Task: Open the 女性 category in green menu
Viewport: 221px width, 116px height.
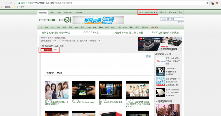Action: 119,28
